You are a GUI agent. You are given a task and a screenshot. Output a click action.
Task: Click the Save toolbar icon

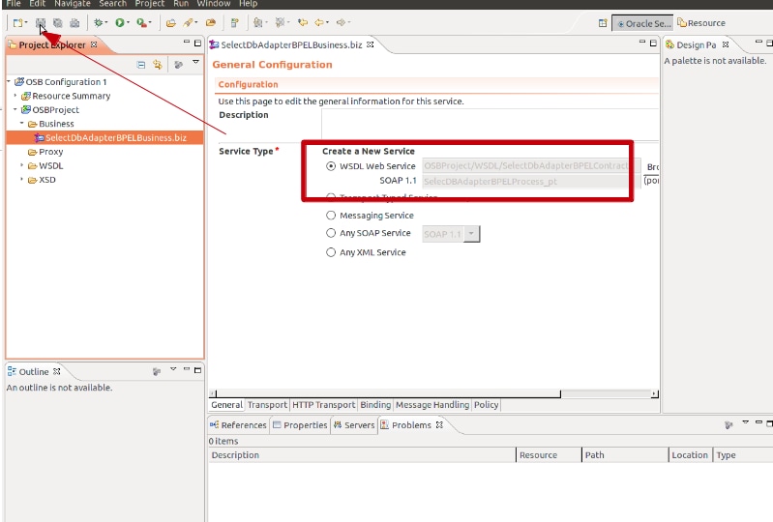click(41, 22)
